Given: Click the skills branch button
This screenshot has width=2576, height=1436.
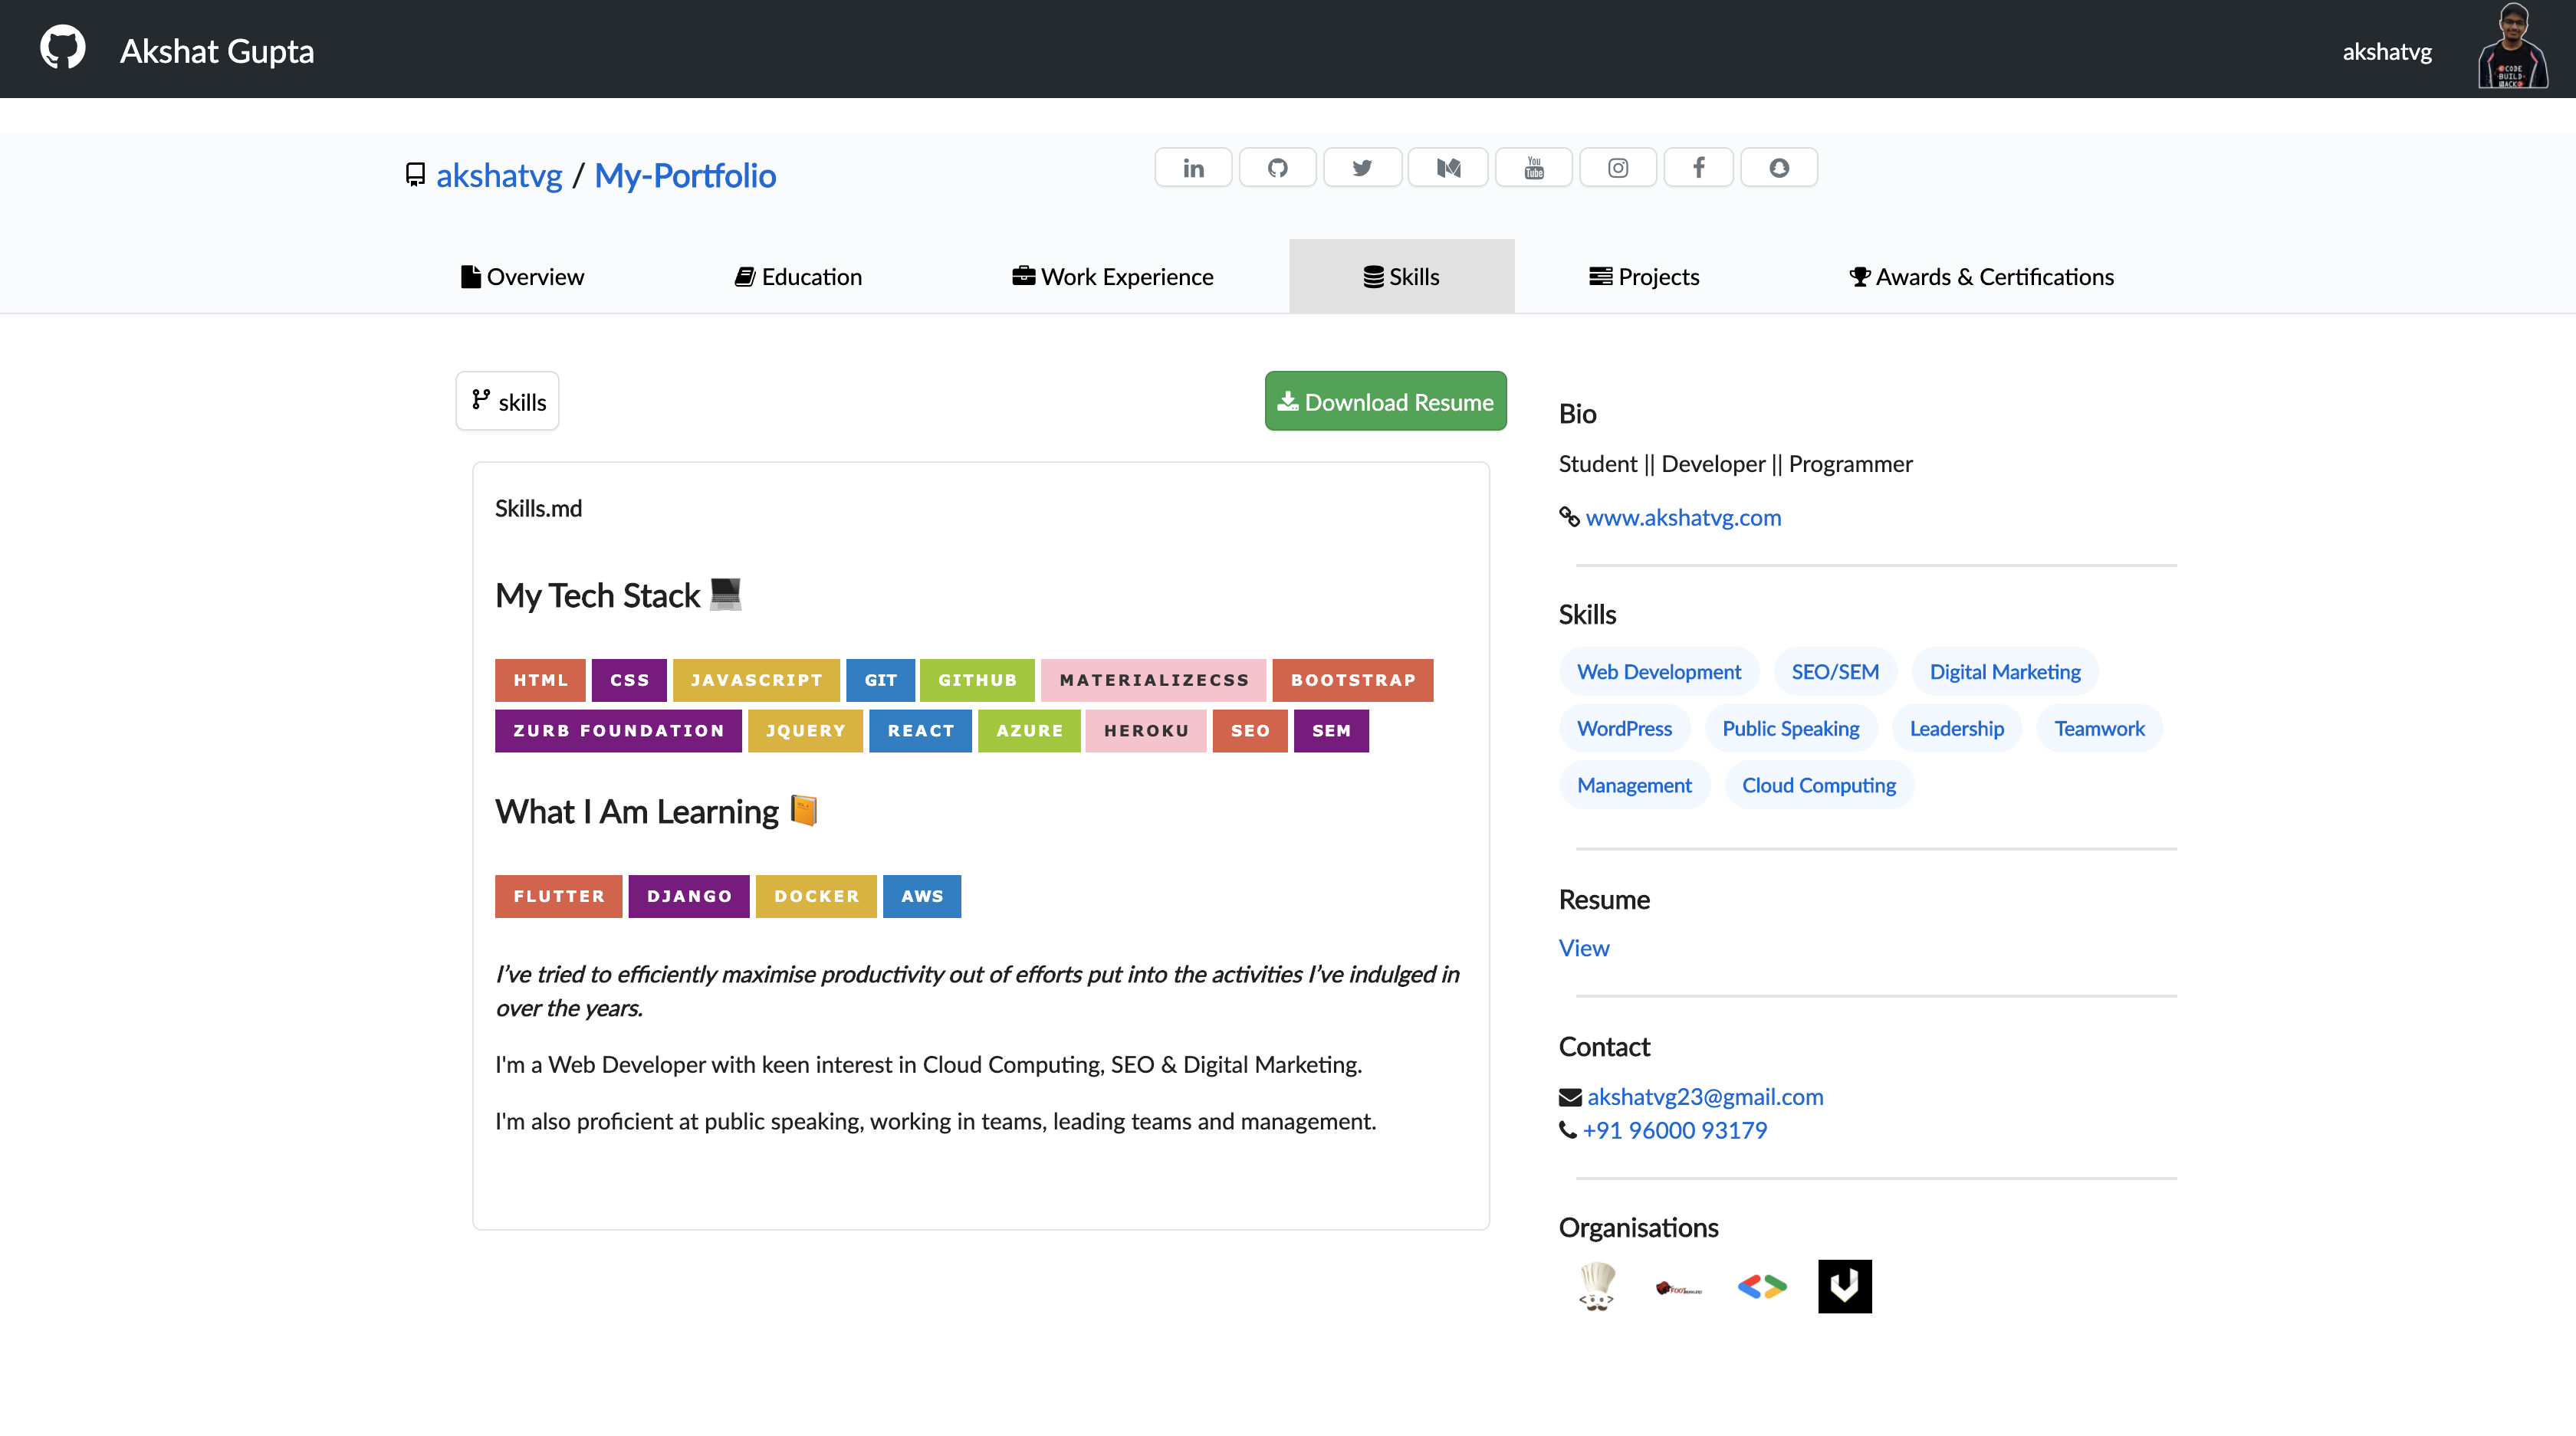Looking at the screenshot, I should (508, 402).
